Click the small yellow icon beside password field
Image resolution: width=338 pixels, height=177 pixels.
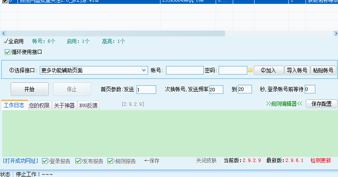[250, 70]
